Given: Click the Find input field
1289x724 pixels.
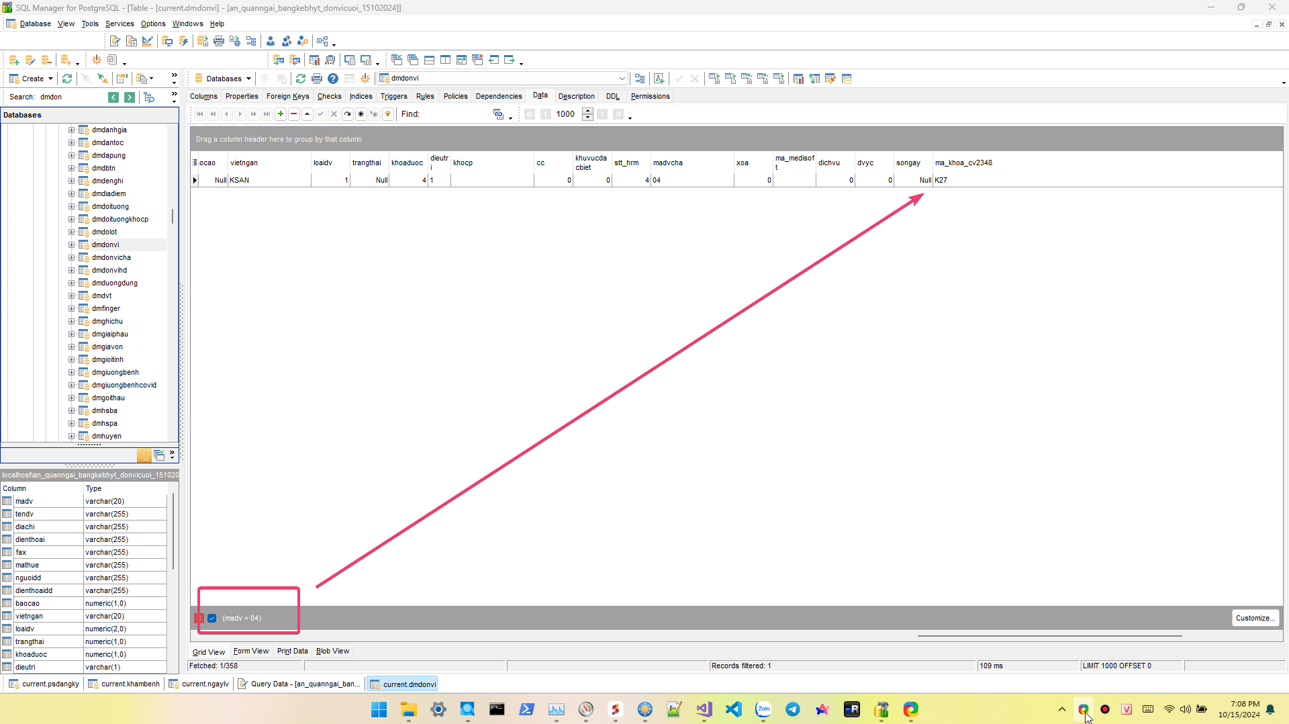Looking at the screenshot, I should click(x=457, y=114).
